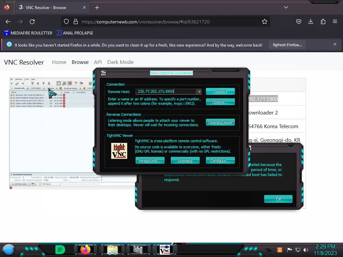Open the tracking protection shield icon

pos(66,22)
